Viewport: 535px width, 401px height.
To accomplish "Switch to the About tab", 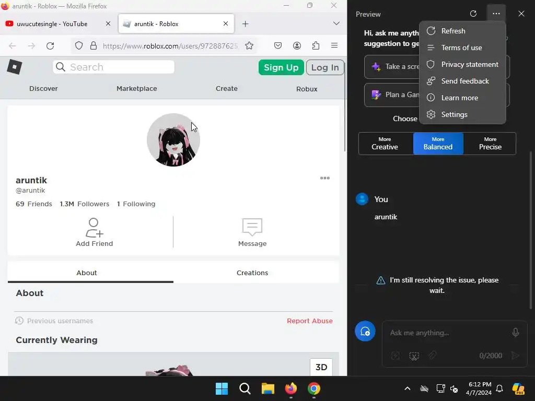I will (87, 273).
